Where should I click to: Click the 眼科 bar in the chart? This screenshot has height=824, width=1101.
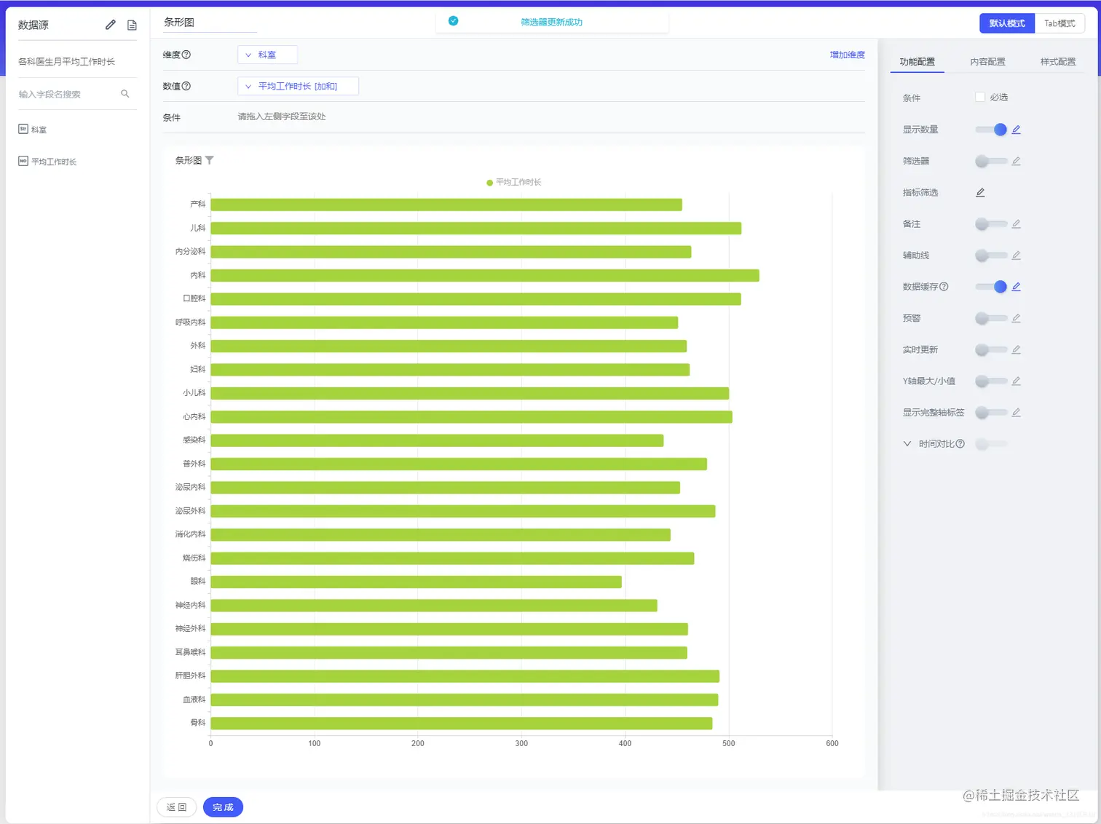[x=417, y=582]
